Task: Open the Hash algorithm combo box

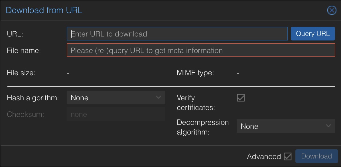Action: [112, 98]
